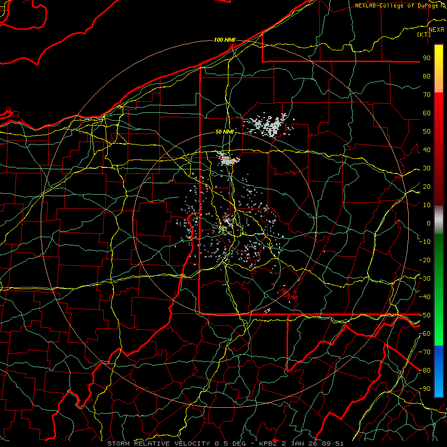This screenshot has height=447, width=447.
Task: Select the -70 value on velocity scale
Action: (x=425, y=352)
